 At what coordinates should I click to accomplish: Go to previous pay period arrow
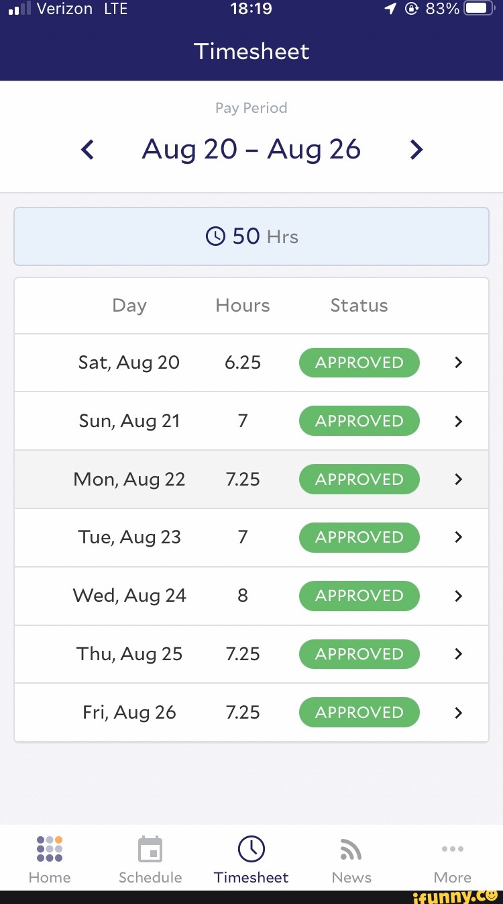tap(87, 149)
